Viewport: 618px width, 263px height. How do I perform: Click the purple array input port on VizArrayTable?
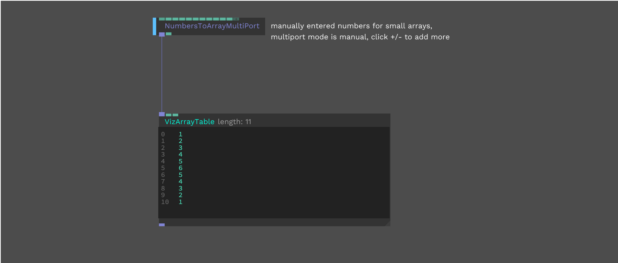pos(162,114)
